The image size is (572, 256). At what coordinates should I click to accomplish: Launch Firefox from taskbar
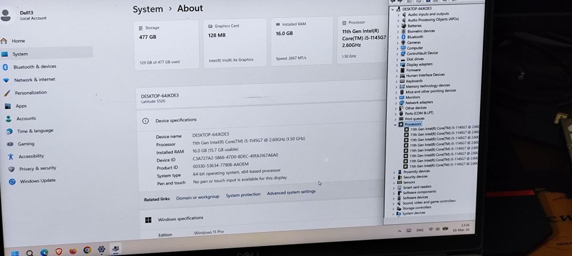[x=73, y=251]
